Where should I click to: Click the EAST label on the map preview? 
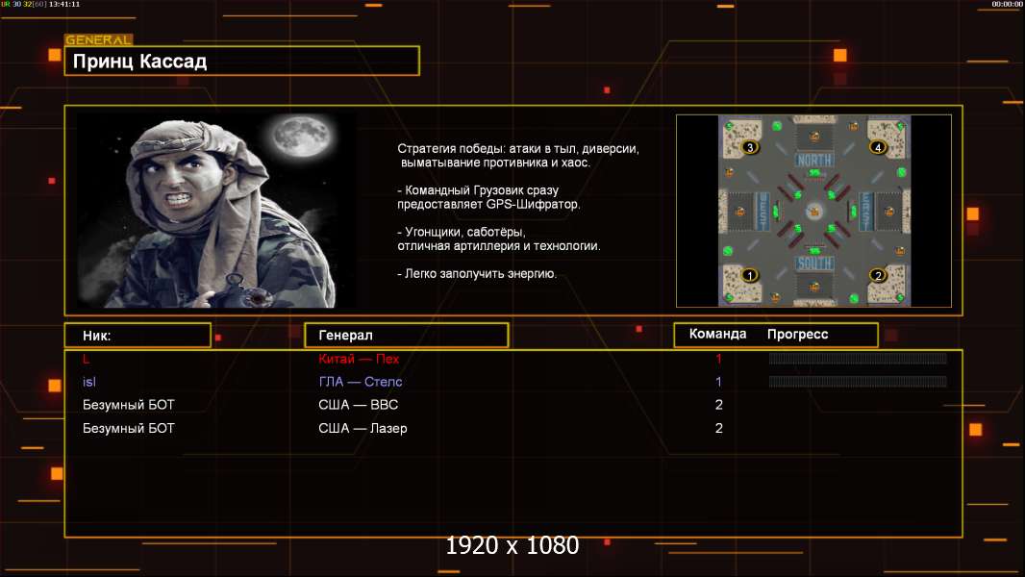(x=866, y=211)
